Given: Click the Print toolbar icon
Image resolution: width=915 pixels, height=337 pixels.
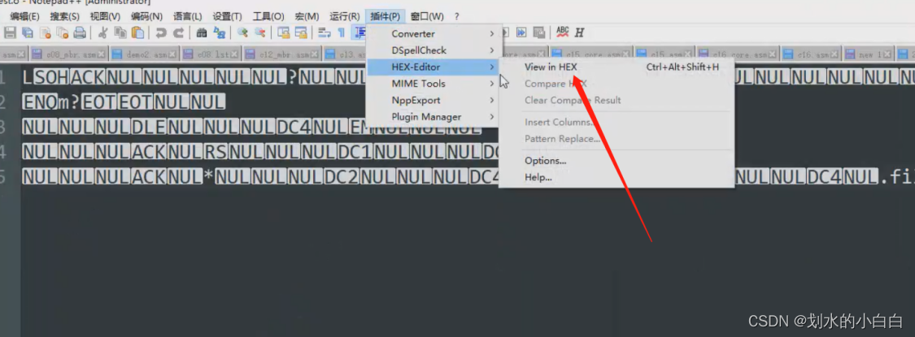Looking at the screenshot, I should tap(80, 32).
